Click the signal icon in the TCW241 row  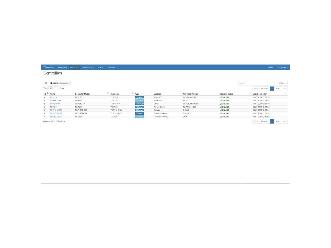(x=220, y=107)
